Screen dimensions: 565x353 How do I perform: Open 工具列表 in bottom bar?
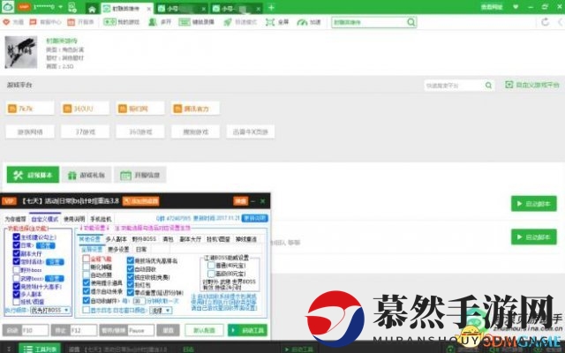[40, 349]
